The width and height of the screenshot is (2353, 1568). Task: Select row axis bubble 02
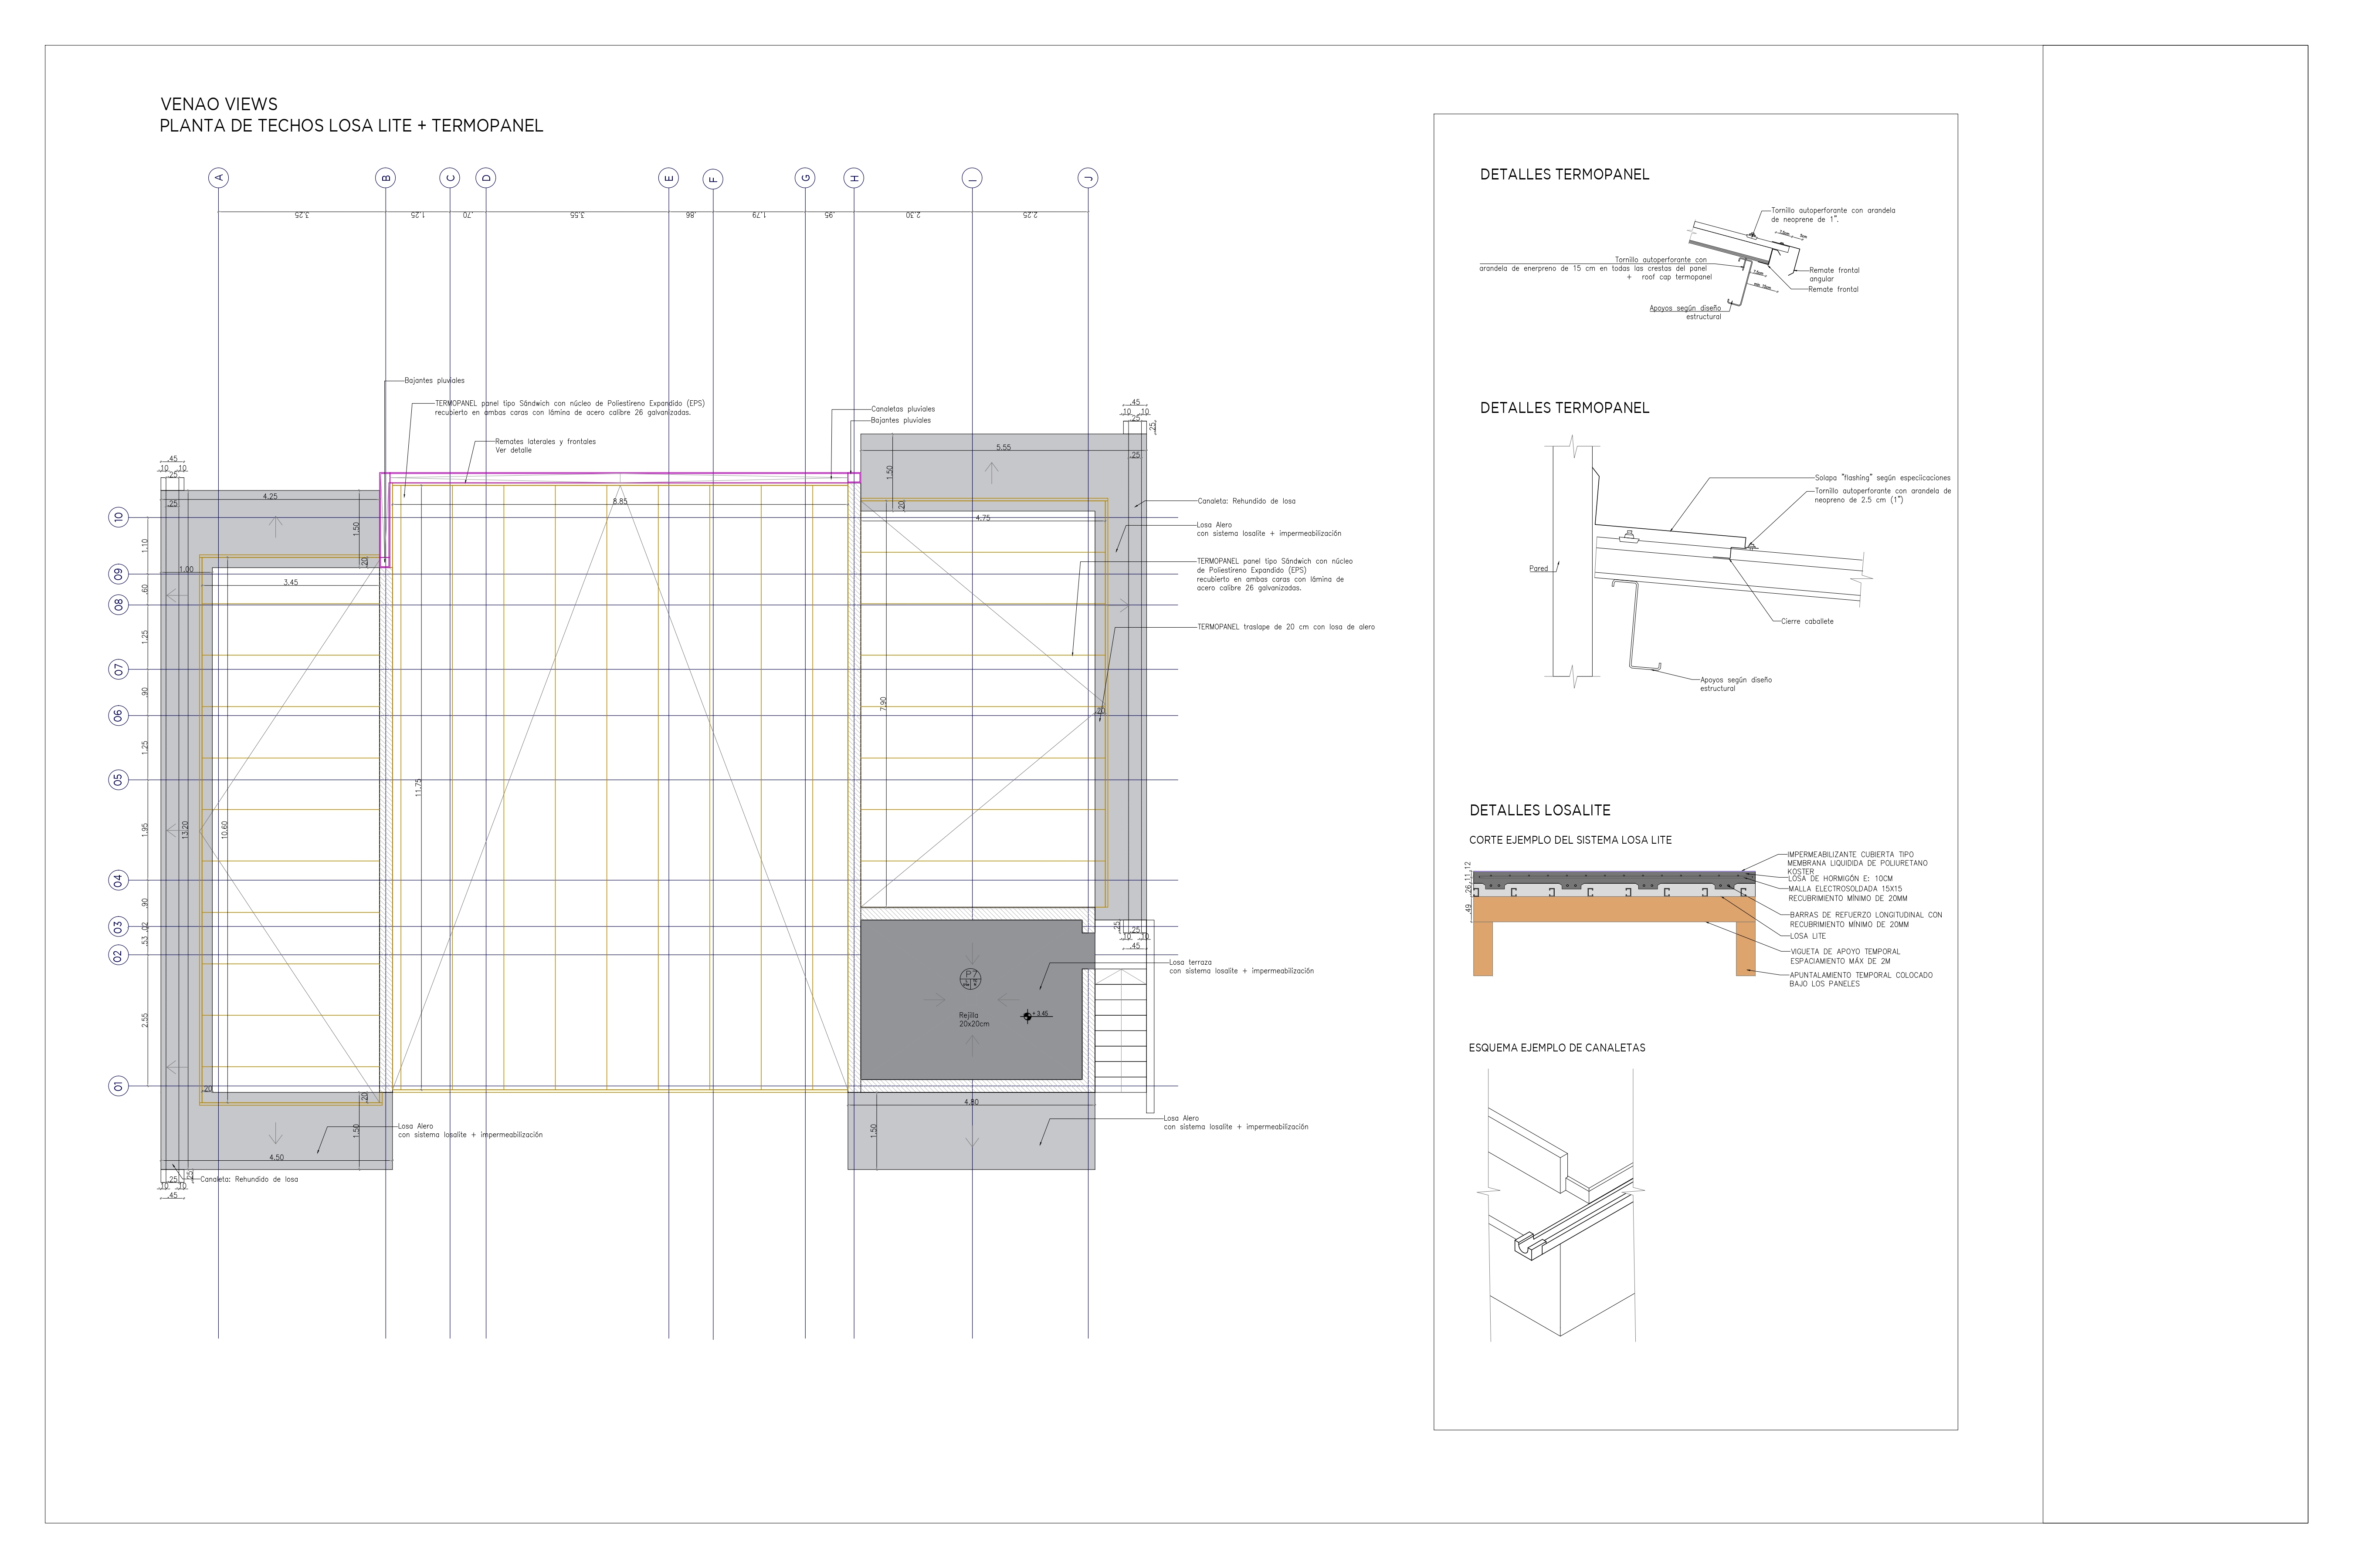pyautogui.click(x=118, y=955)
